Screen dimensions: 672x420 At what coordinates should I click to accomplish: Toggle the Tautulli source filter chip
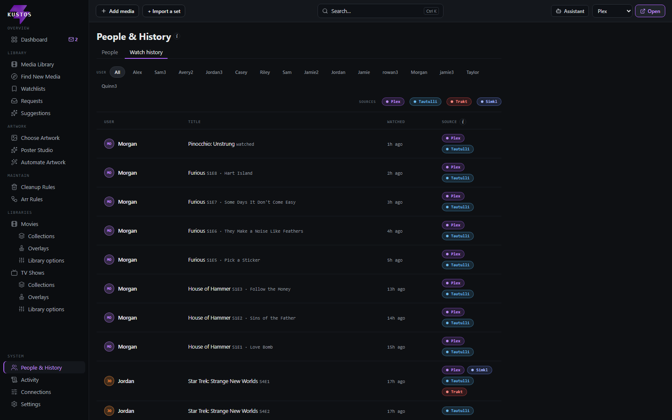pos(425,102)
